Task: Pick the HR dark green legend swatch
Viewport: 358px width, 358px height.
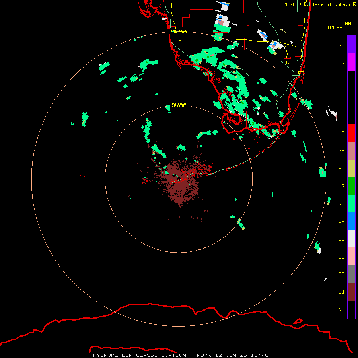Action: point(351,186)
